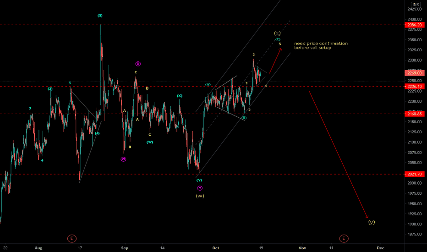Viewport: 427px width, 252px height.
Task: Select the yellow (w) wave label
Action: point(200,196)
